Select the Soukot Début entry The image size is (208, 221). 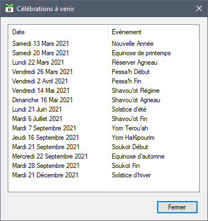pos(130,147)
